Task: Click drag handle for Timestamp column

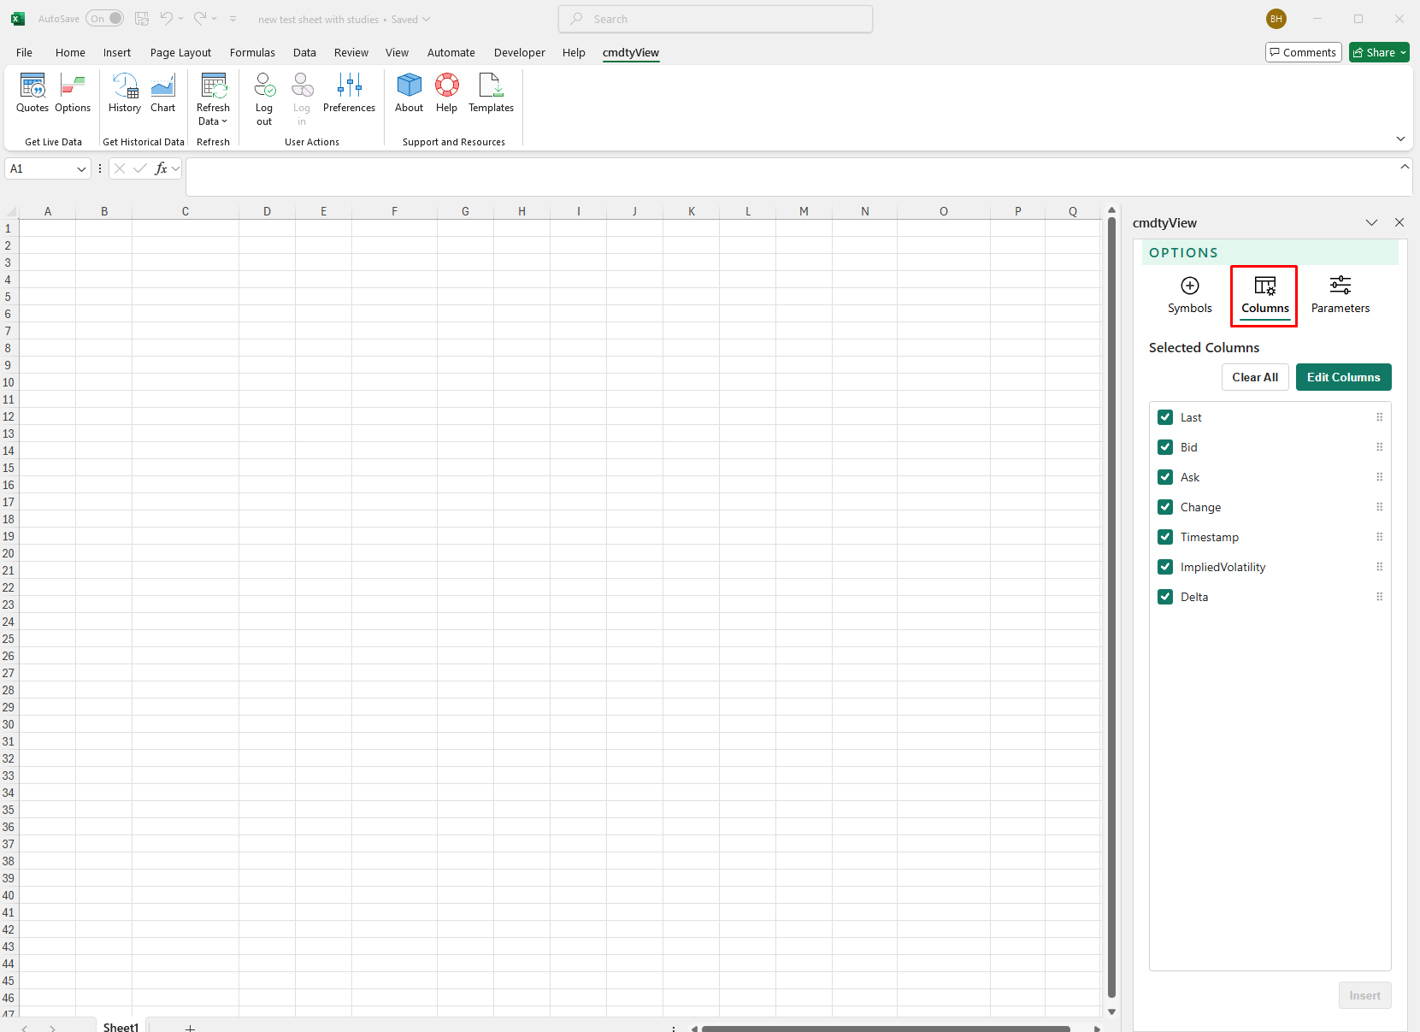Action: [x=1379, y=537]
